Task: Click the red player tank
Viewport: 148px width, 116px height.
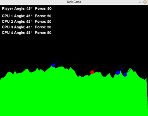Action: (x=92, y=72)
